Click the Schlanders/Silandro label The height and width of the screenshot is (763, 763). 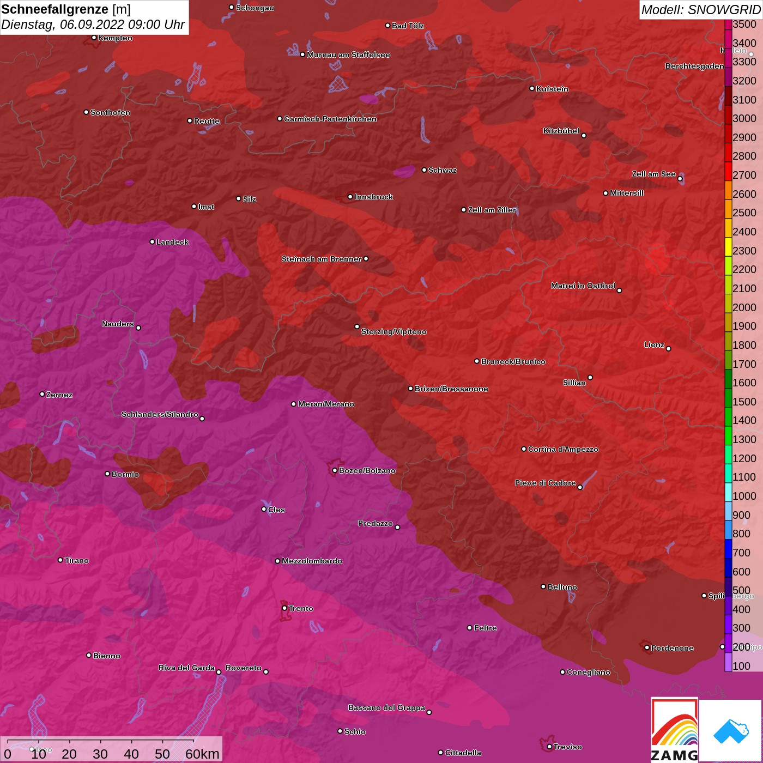click(x=160, y=414)
